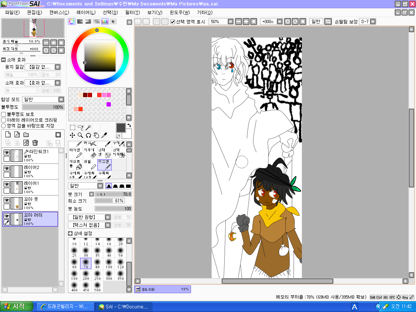Enable 아래의 레이어로 크리핑 checkbox
The image size is (416, 312).
point(4,120)
